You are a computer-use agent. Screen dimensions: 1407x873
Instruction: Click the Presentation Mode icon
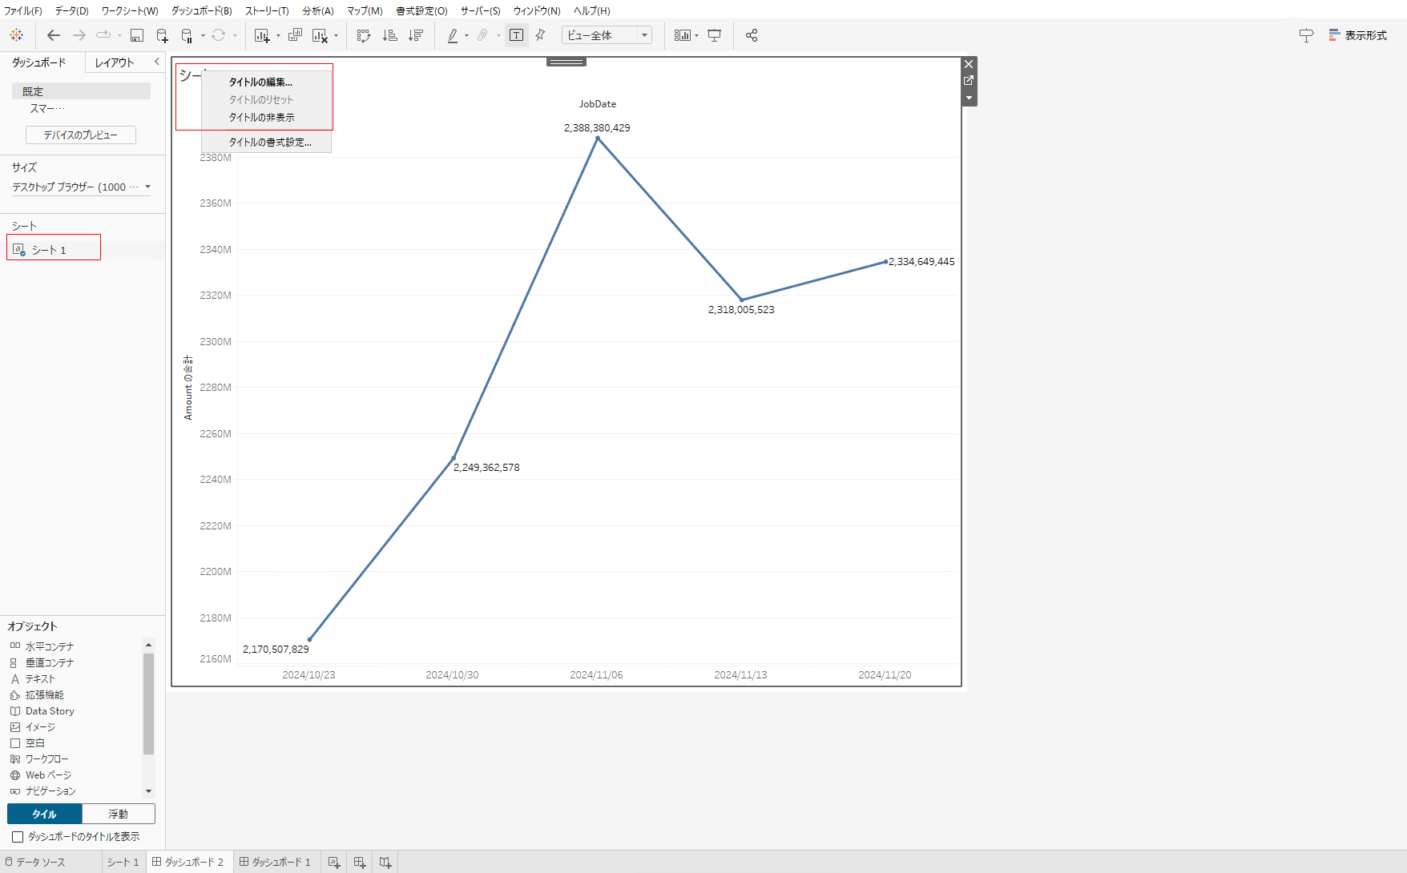point(715,35)
